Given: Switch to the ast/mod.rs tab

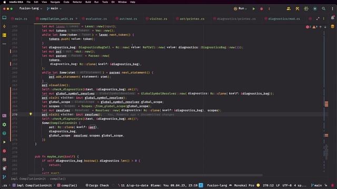Looking at the screenshot, I should point(126,19).
